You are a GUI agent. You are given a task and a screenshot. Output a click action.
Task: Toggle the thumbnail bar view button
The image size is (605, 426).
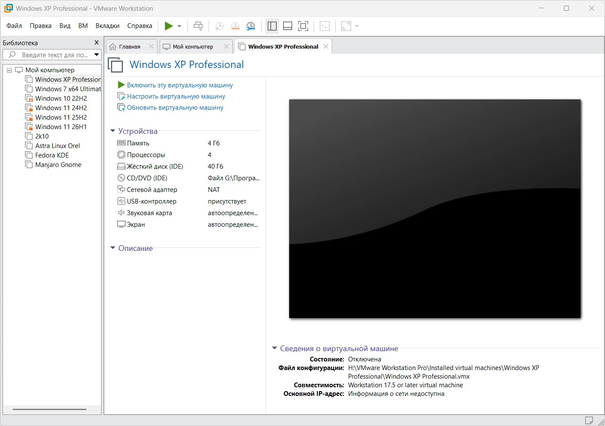coord(288,26)
